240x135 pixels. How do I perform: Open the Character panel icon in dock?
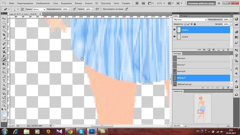tap(237, 68)
